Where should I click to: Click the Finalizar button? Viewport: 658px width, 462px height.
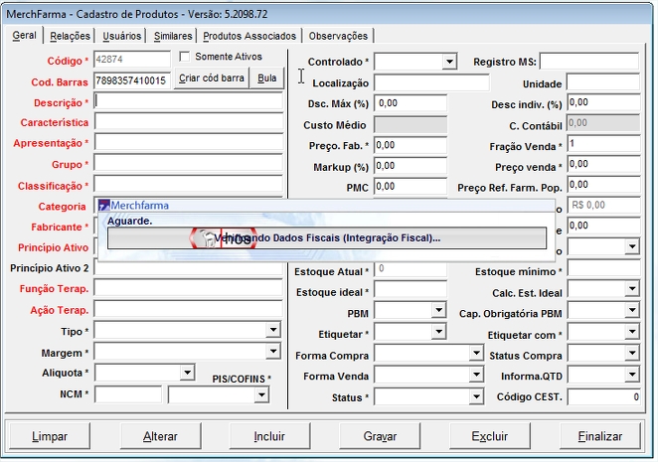599,436
